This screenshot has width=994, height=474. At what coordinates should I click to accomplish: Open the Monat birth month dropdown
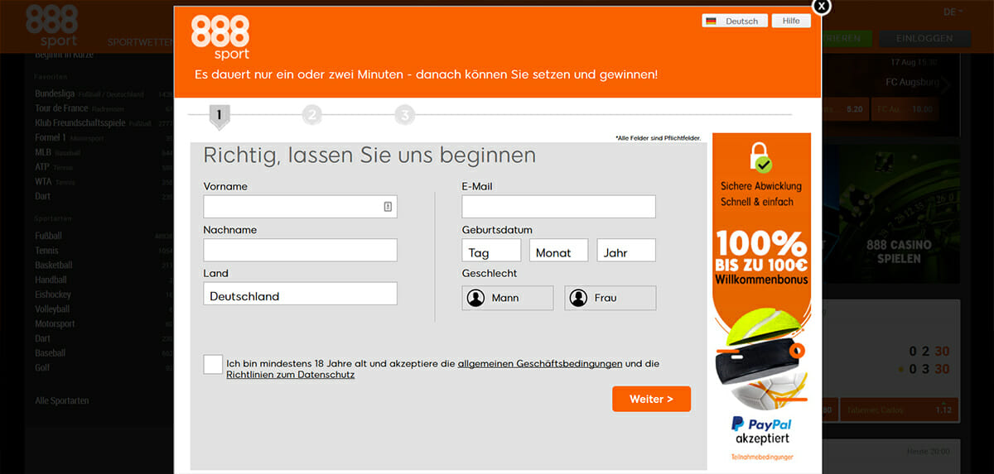(x=558, y=251)
